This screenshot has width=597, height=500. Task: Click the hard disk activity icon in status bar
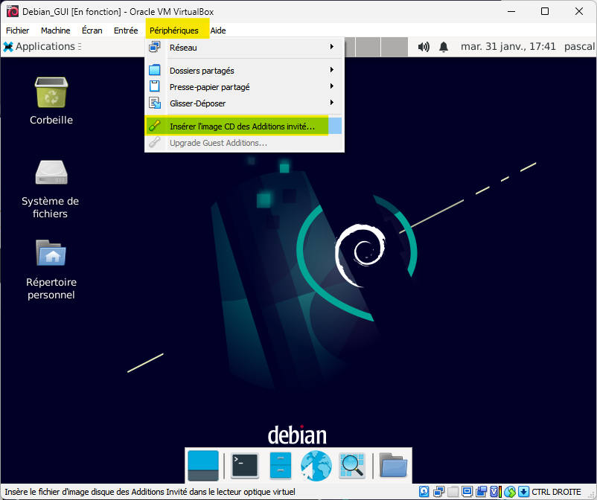(x=424, y=492)
